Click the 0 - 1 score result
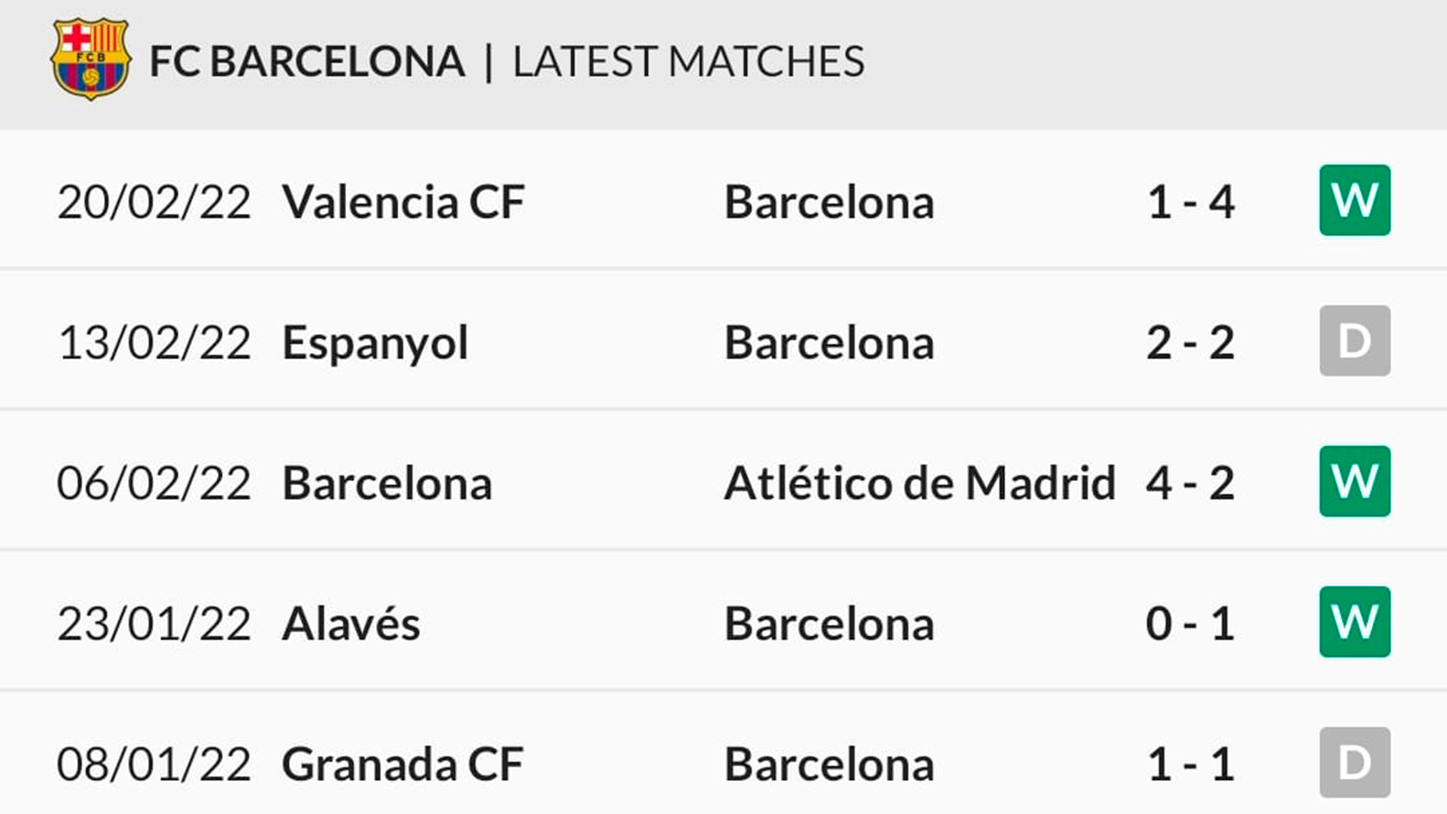 click(1191, 624)
